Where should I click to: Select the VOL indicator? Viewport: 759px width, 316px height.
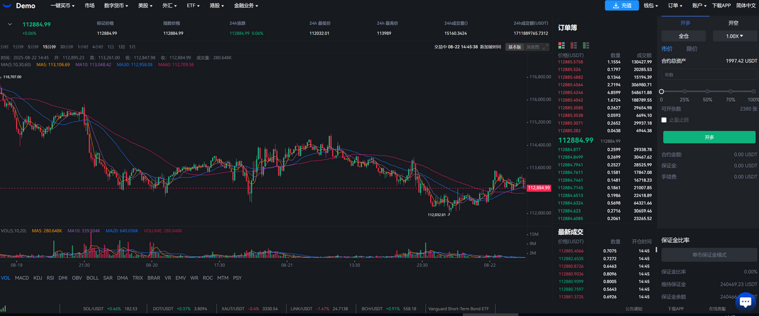[x=6, y=277]
